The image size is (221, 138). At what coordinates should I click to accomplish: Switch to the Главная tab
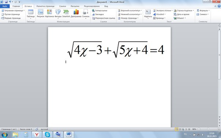pyautogui.click(x=16, y=6)
